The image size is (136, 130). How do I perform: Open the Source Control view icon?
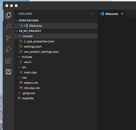[x=8, y=38]
